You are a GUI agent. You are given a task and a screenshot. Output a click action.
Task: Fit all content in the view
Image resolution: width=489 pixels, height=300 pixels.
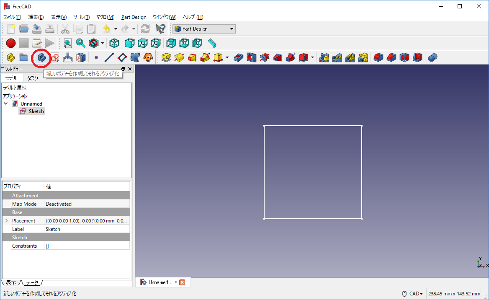[x=68, y=43]
